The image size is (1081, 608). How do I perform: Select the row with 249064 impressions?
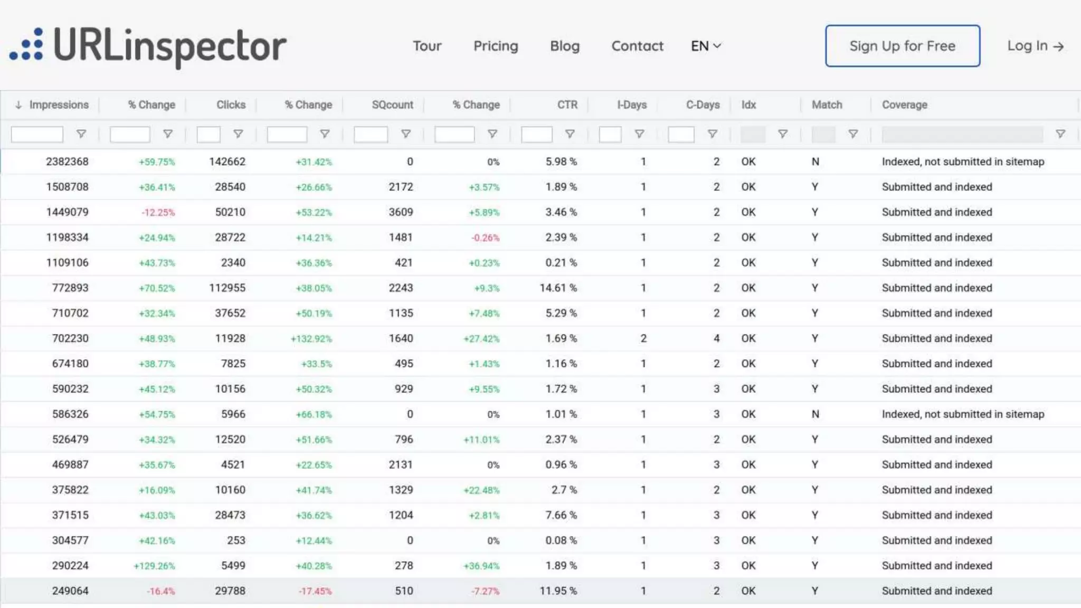coord(70,591)
